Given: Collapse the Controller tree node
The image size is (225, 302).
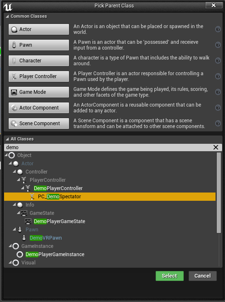Looking at the screenshot, I should tap(14, 171).
